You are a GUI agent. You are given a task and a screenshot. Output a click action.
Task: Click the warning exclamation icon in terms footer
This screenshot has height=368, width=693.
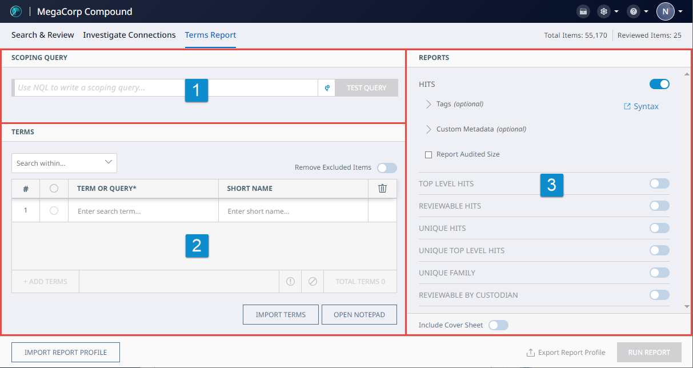click(x=290, y=281)
